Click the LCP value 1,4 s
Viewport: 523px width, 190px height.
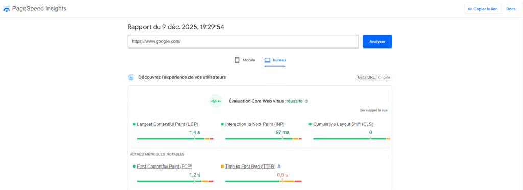click(195, 133)
